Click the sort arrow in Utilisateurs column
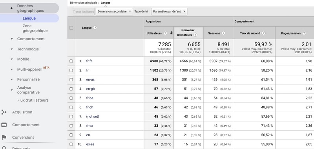Screen dimensions: 314x149 coord(171,33)
